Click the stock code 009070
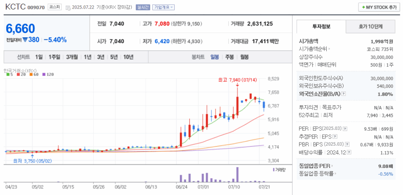Image resolution: width=403 pixels, height=195 pixels. pos(36,7)
